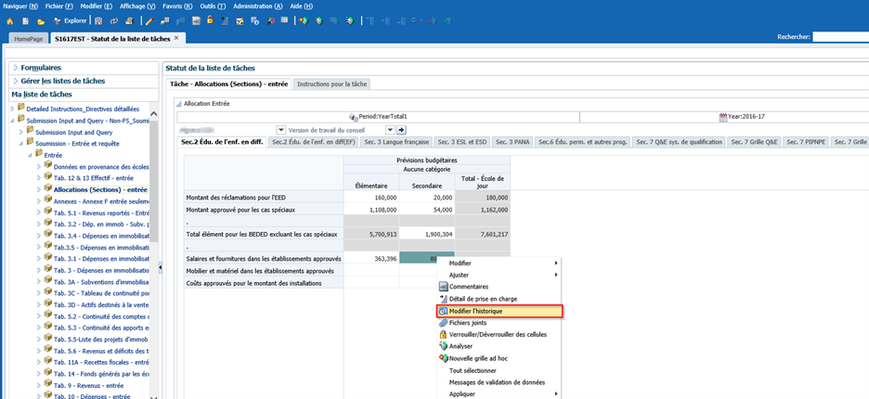Click the padlock icon in the toolbar
869x399 pixels.
point(210,20)
